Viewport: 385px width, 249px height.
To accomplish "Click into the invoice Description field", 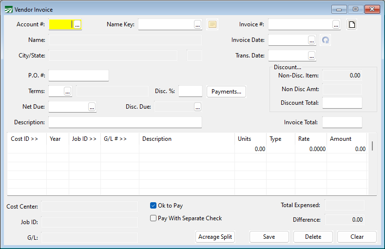I will click(x=125, y=122).
